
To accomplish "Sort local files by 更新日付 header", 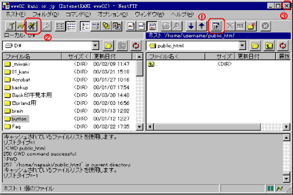I will coord(111,56).
